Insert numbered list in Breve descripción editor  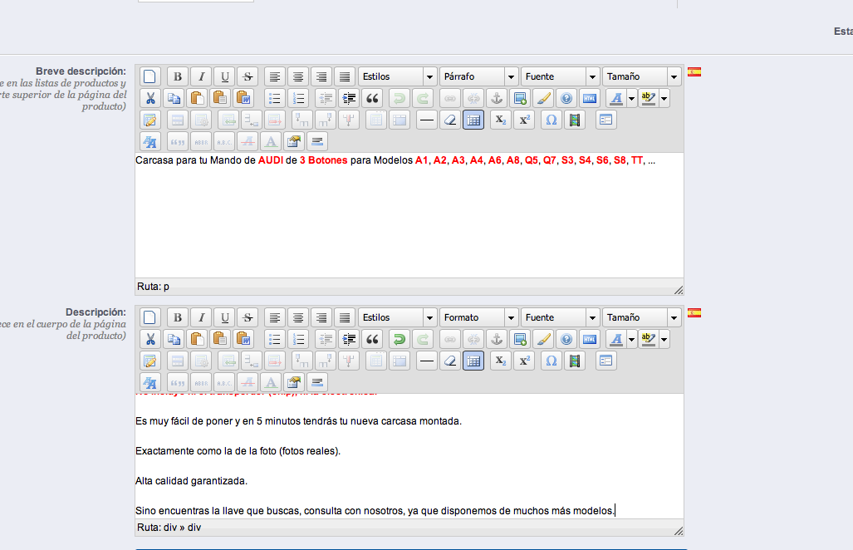pyautogui.click(x=298, y=99)
